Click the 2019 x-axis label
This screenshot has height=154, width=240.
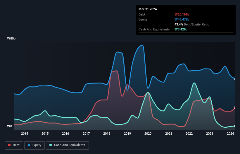click(127, 134)
